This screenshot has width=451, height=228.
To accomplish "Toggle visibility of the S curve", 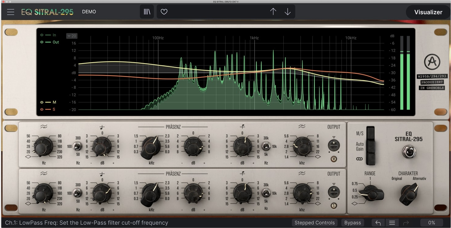I will pyautogui.click(x=42, y=109).
